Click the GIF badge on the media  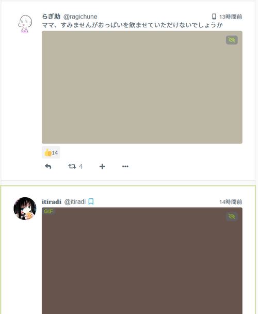[x=49, y=211]
